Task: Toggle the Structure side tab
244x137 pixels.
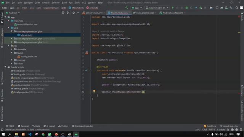Action: 2,78
